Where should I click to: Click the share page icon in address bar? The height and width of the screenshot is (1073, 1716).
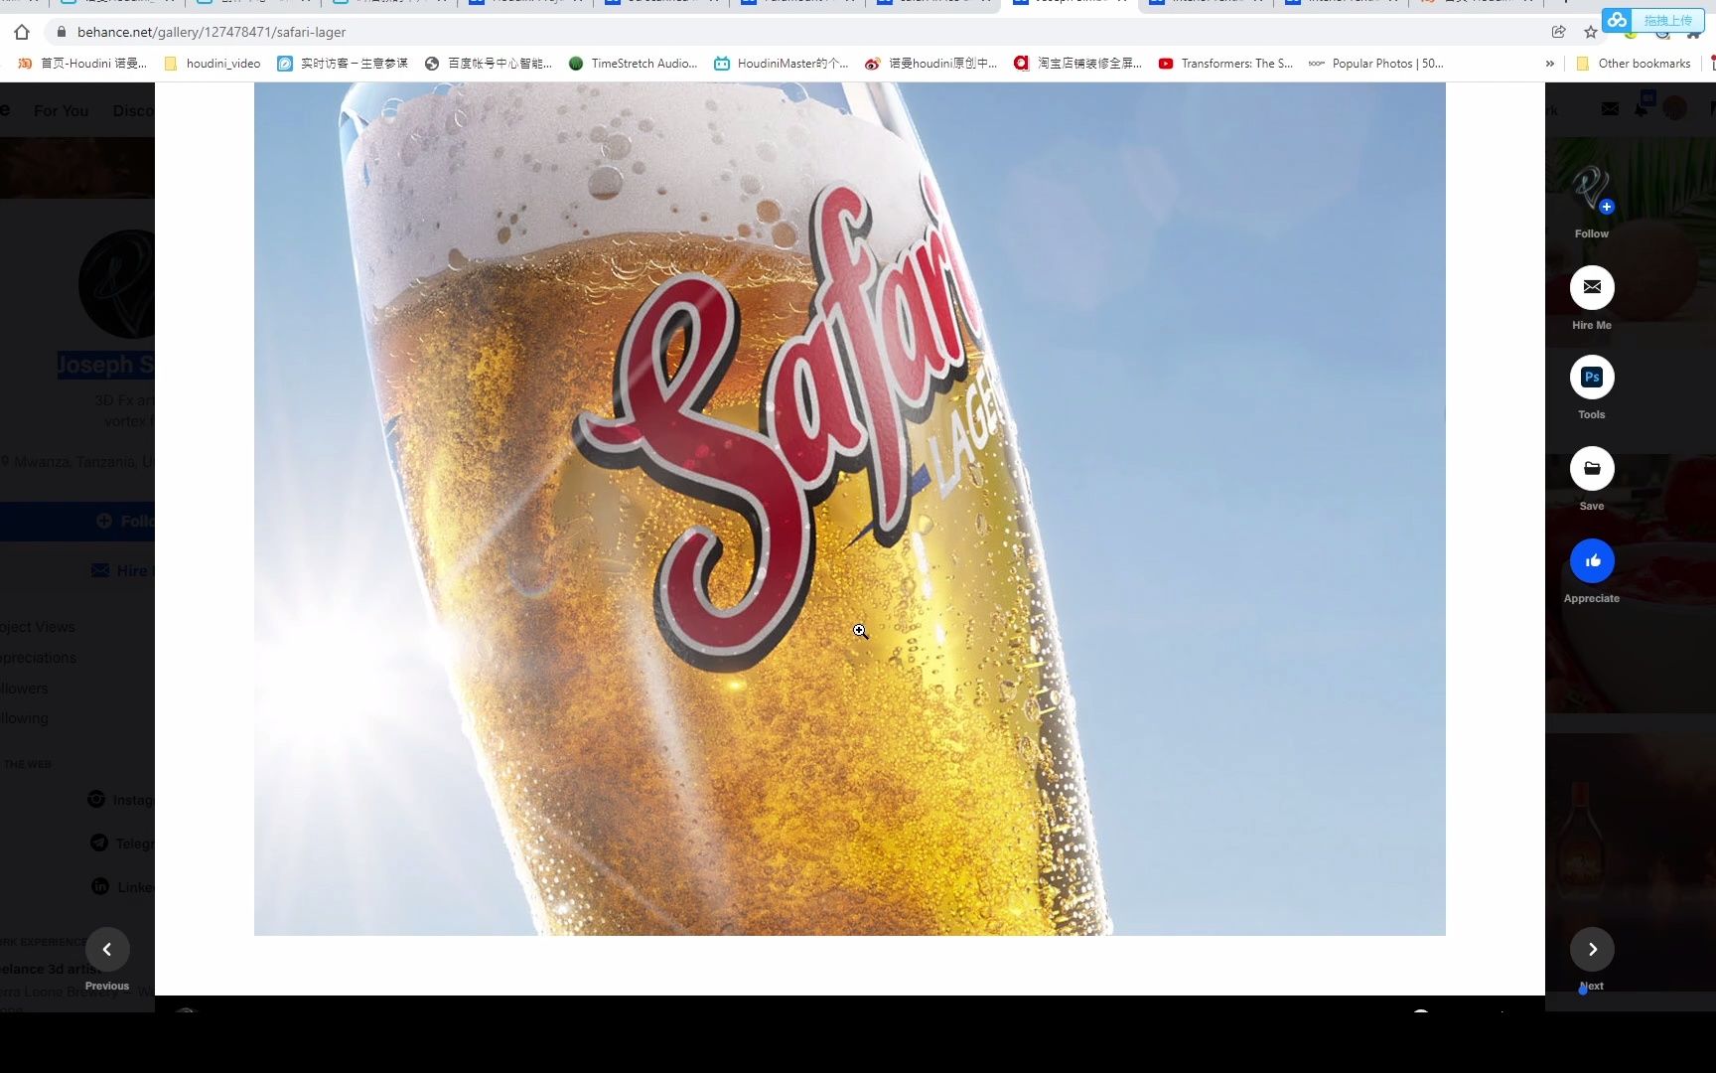tap(1559, 32)
